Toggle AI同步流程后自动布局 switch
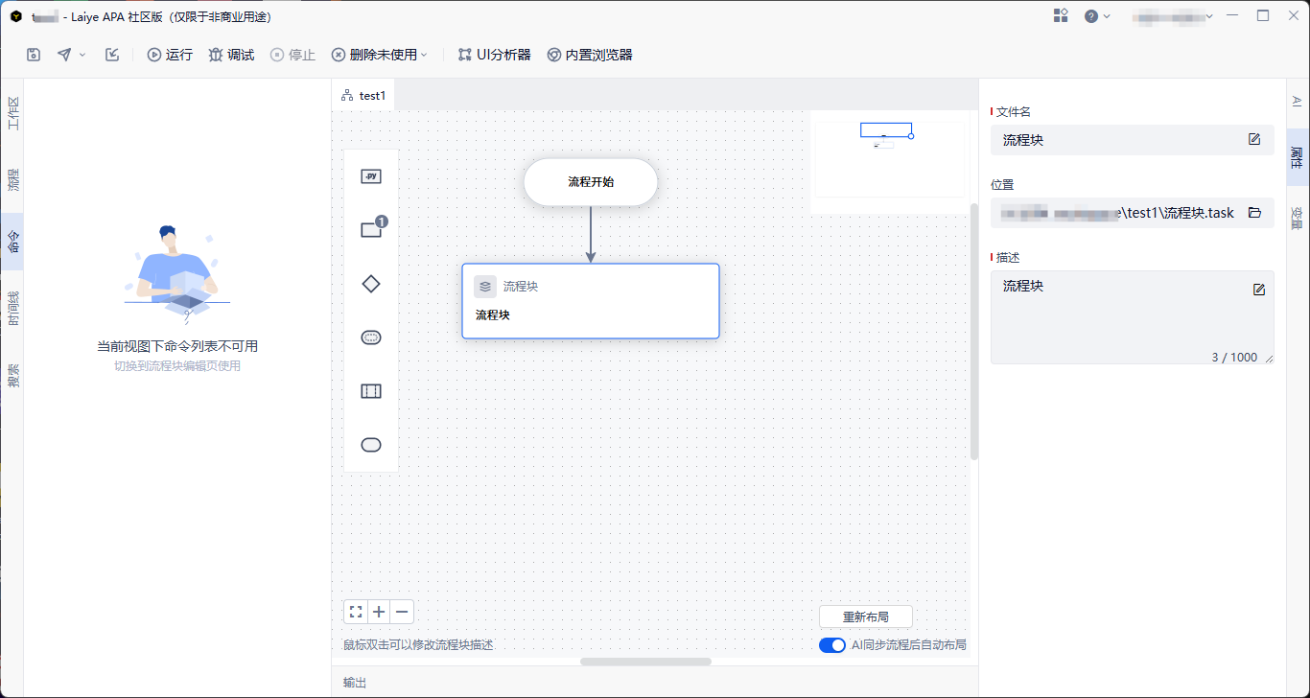Image resolution: width=1310 pixels, height=698 pixels. (832, 645)
